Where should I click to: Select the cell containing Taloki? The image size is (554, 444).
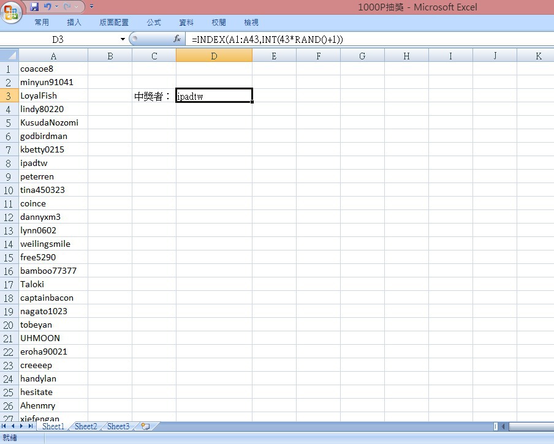53,284
